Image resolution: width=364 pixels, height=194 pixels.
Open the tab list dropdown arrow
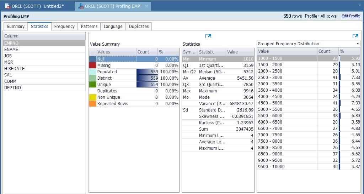[360, 6]
